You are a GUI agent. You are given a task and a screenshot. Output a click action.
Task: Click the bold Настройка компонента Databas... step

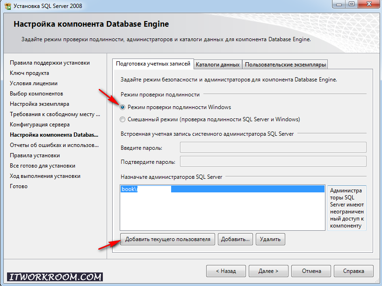tap(54, 135)
